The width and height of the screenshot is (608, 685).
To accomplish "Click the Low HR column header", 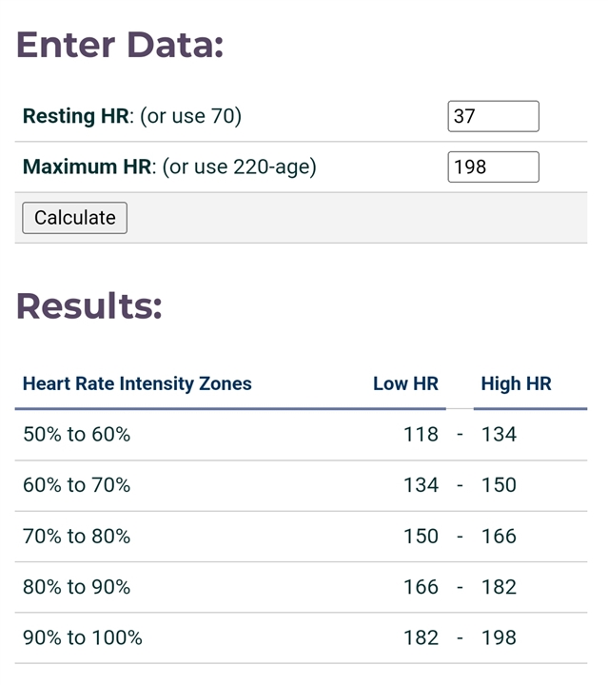I will (x=405, y=383).
